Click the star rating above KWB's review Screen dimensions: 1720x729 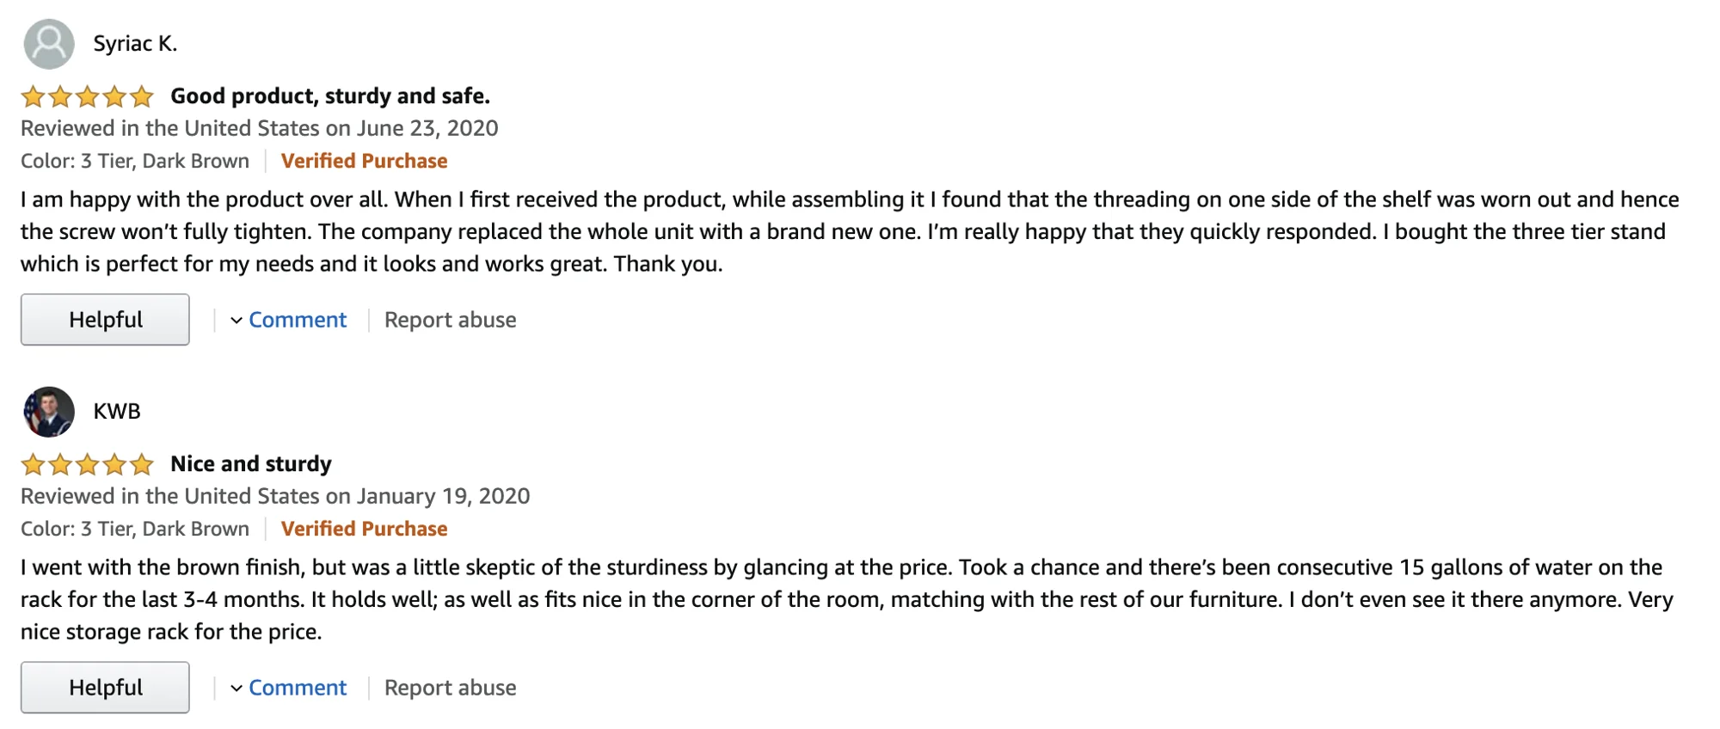click(x=87, y=464)
